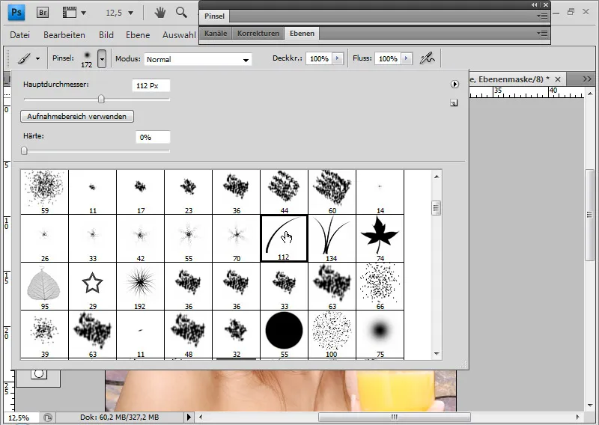
Task: Click the Fluss 100% field
Action: click(x=388, y=58)
